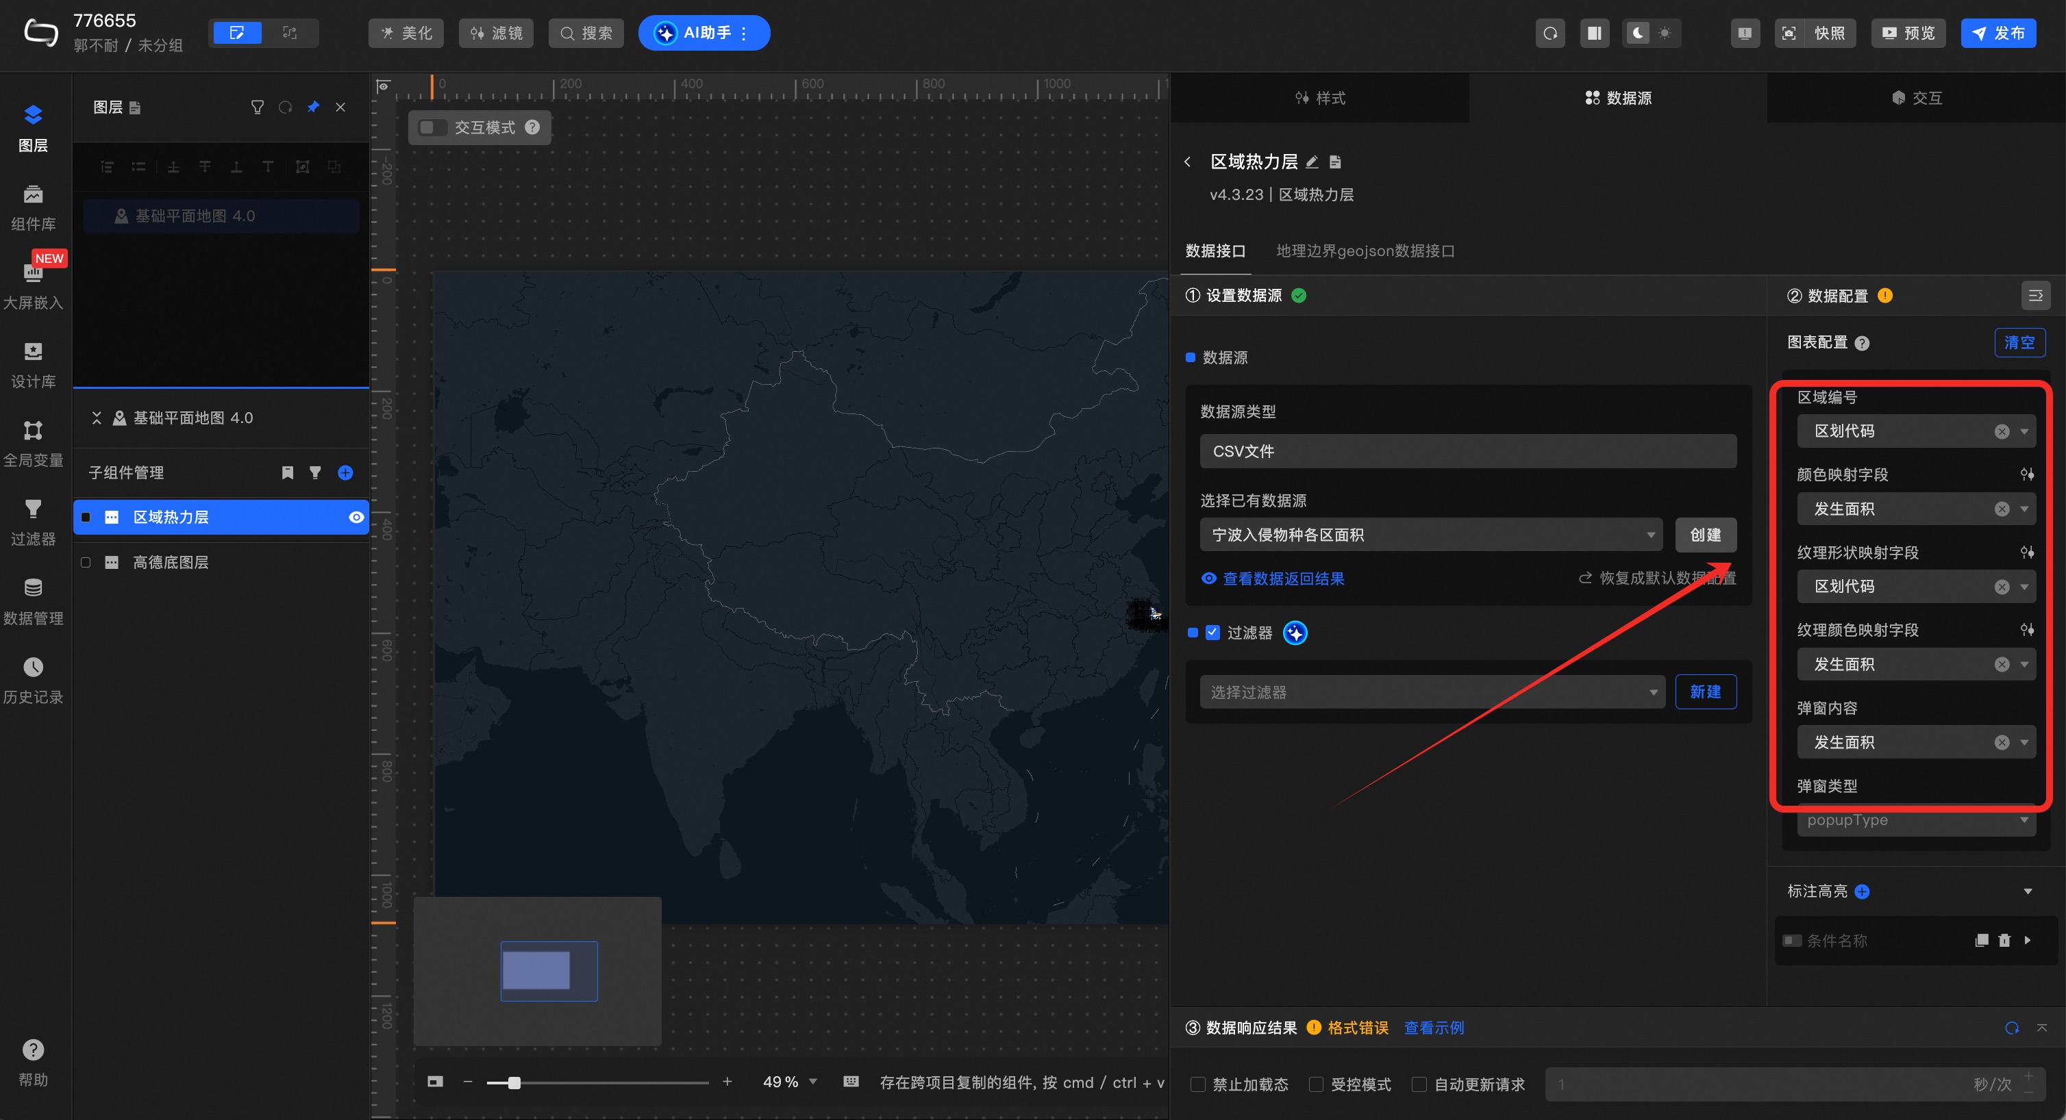This screenshot has width=2066, height=1120.
Task: Toggle visibility of 区域热力层 layer
Action: (356, 517)
